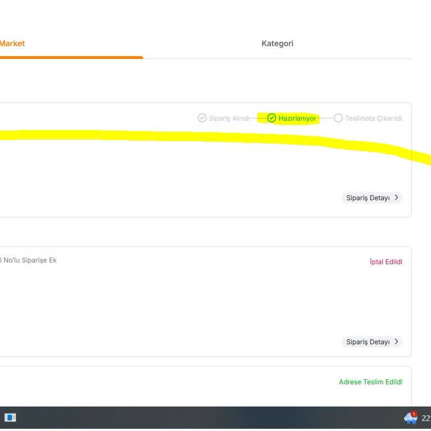The width and height of the screenshot is (431, 431).
Task: Open Sipariş Detayı of the İptal Edildi order
Action: coord(372,342)
